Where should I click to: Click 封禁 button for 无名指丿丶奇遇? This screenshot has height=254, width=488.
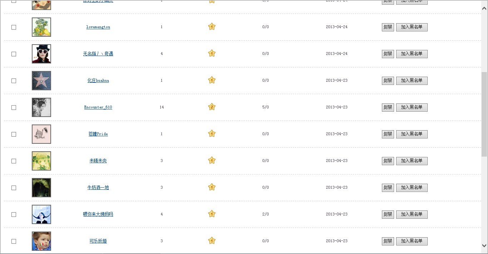pyautogui.click(x=388, y=54)
